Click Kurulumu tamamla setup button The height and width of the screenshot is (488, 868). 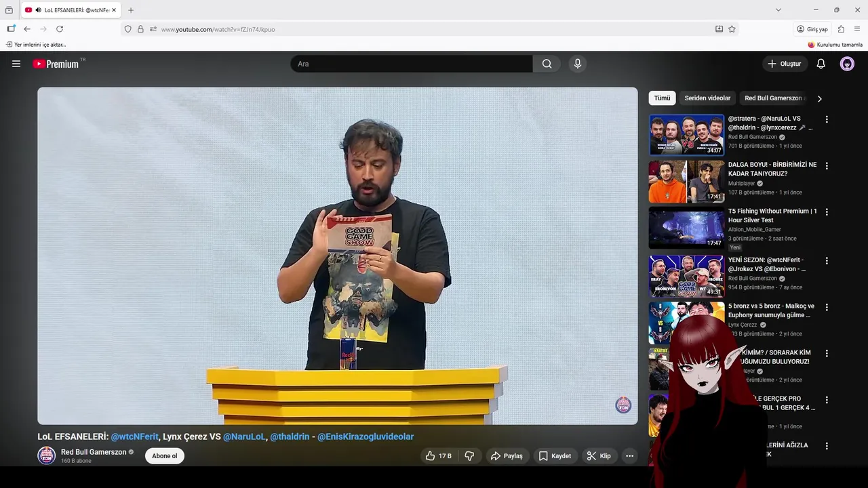point(835,45)
